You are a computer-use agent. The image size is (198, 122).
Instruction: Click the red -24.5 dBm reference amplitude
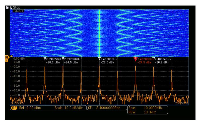[144, 63]
